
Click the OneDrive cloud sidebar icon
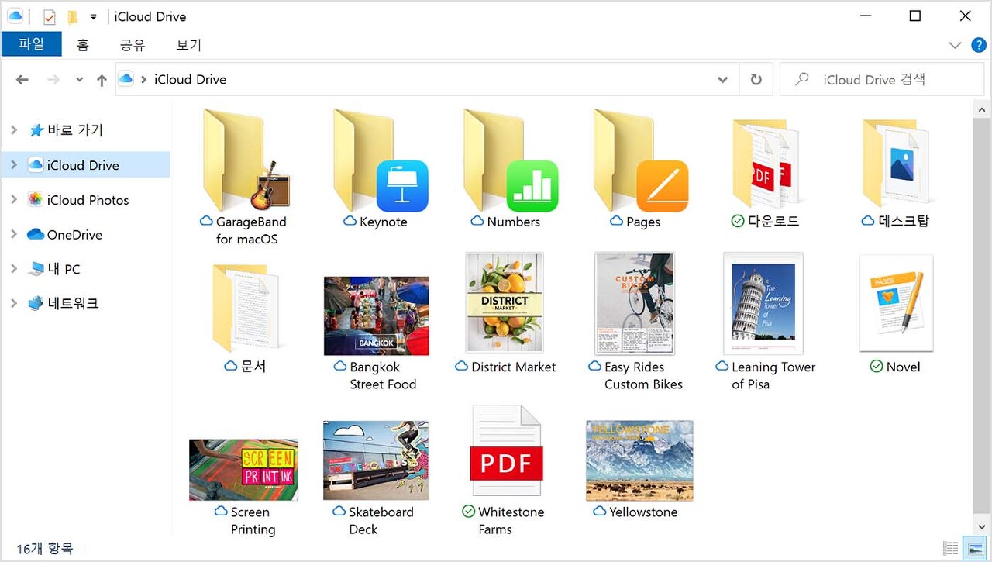(36, 234)
